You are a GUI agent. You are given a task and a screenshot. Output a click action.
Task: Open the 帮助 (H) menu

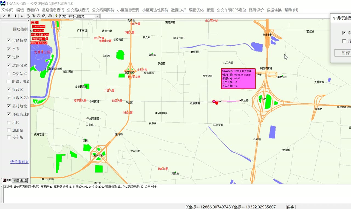[x=291, y=10]
